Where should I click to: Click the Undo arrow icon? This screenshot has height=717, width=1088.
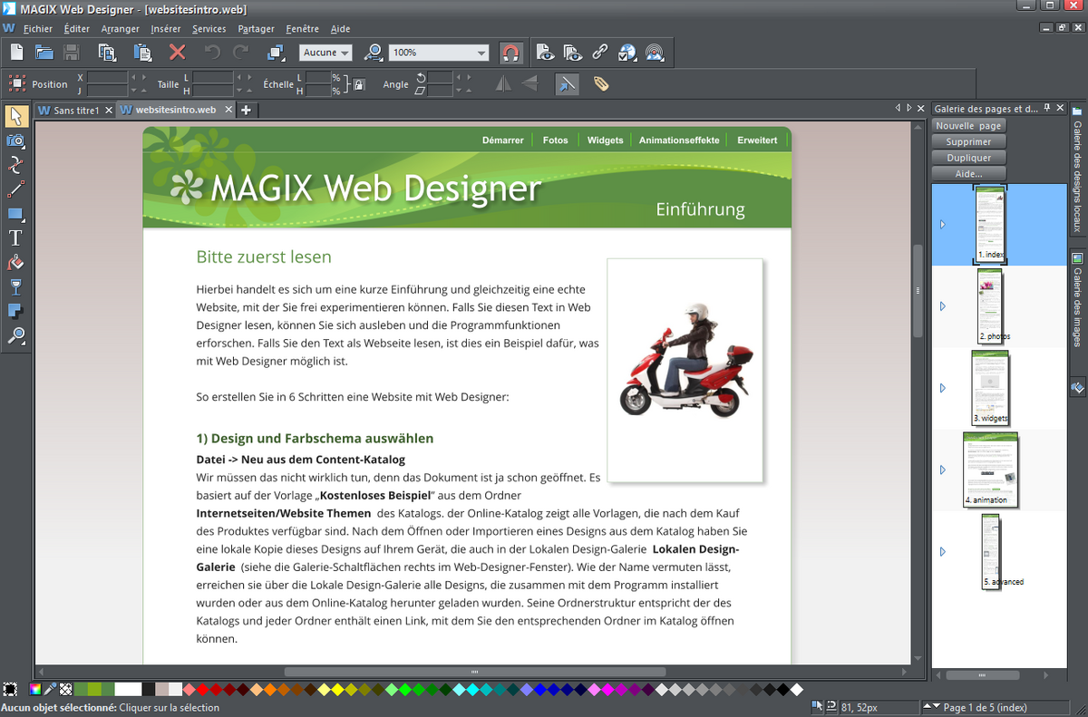click(x=212, y=53)
